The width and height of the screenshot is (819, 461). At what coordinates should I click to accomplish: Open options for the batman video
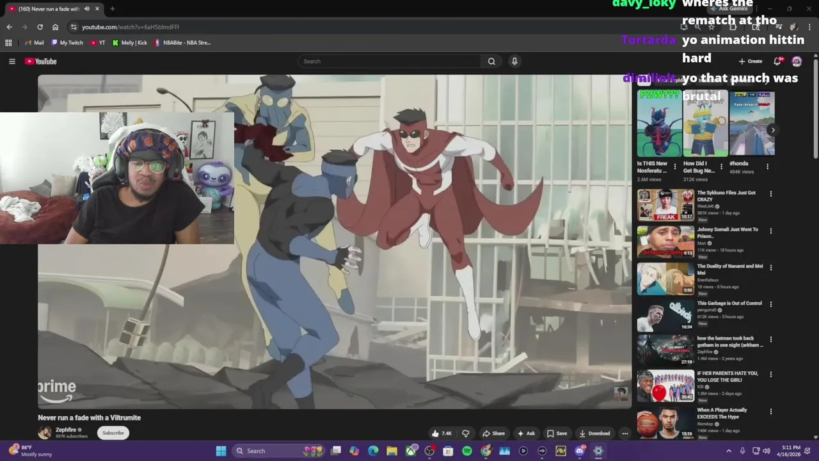(x=770, y=339)
